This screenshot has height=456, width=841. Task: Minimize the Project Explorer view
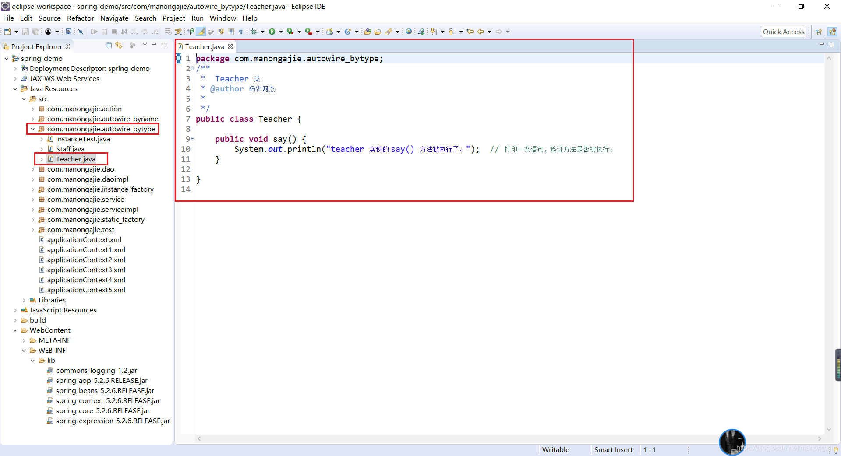point(154,45)
